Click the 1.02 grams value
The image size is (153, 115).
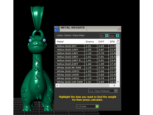click(89, 71)
